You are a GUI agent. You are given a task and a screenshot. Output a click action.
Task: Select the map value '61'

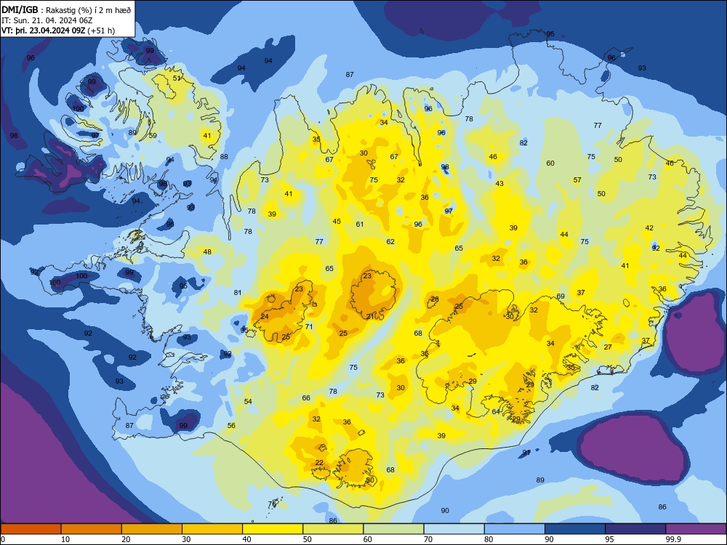(360, 225)
